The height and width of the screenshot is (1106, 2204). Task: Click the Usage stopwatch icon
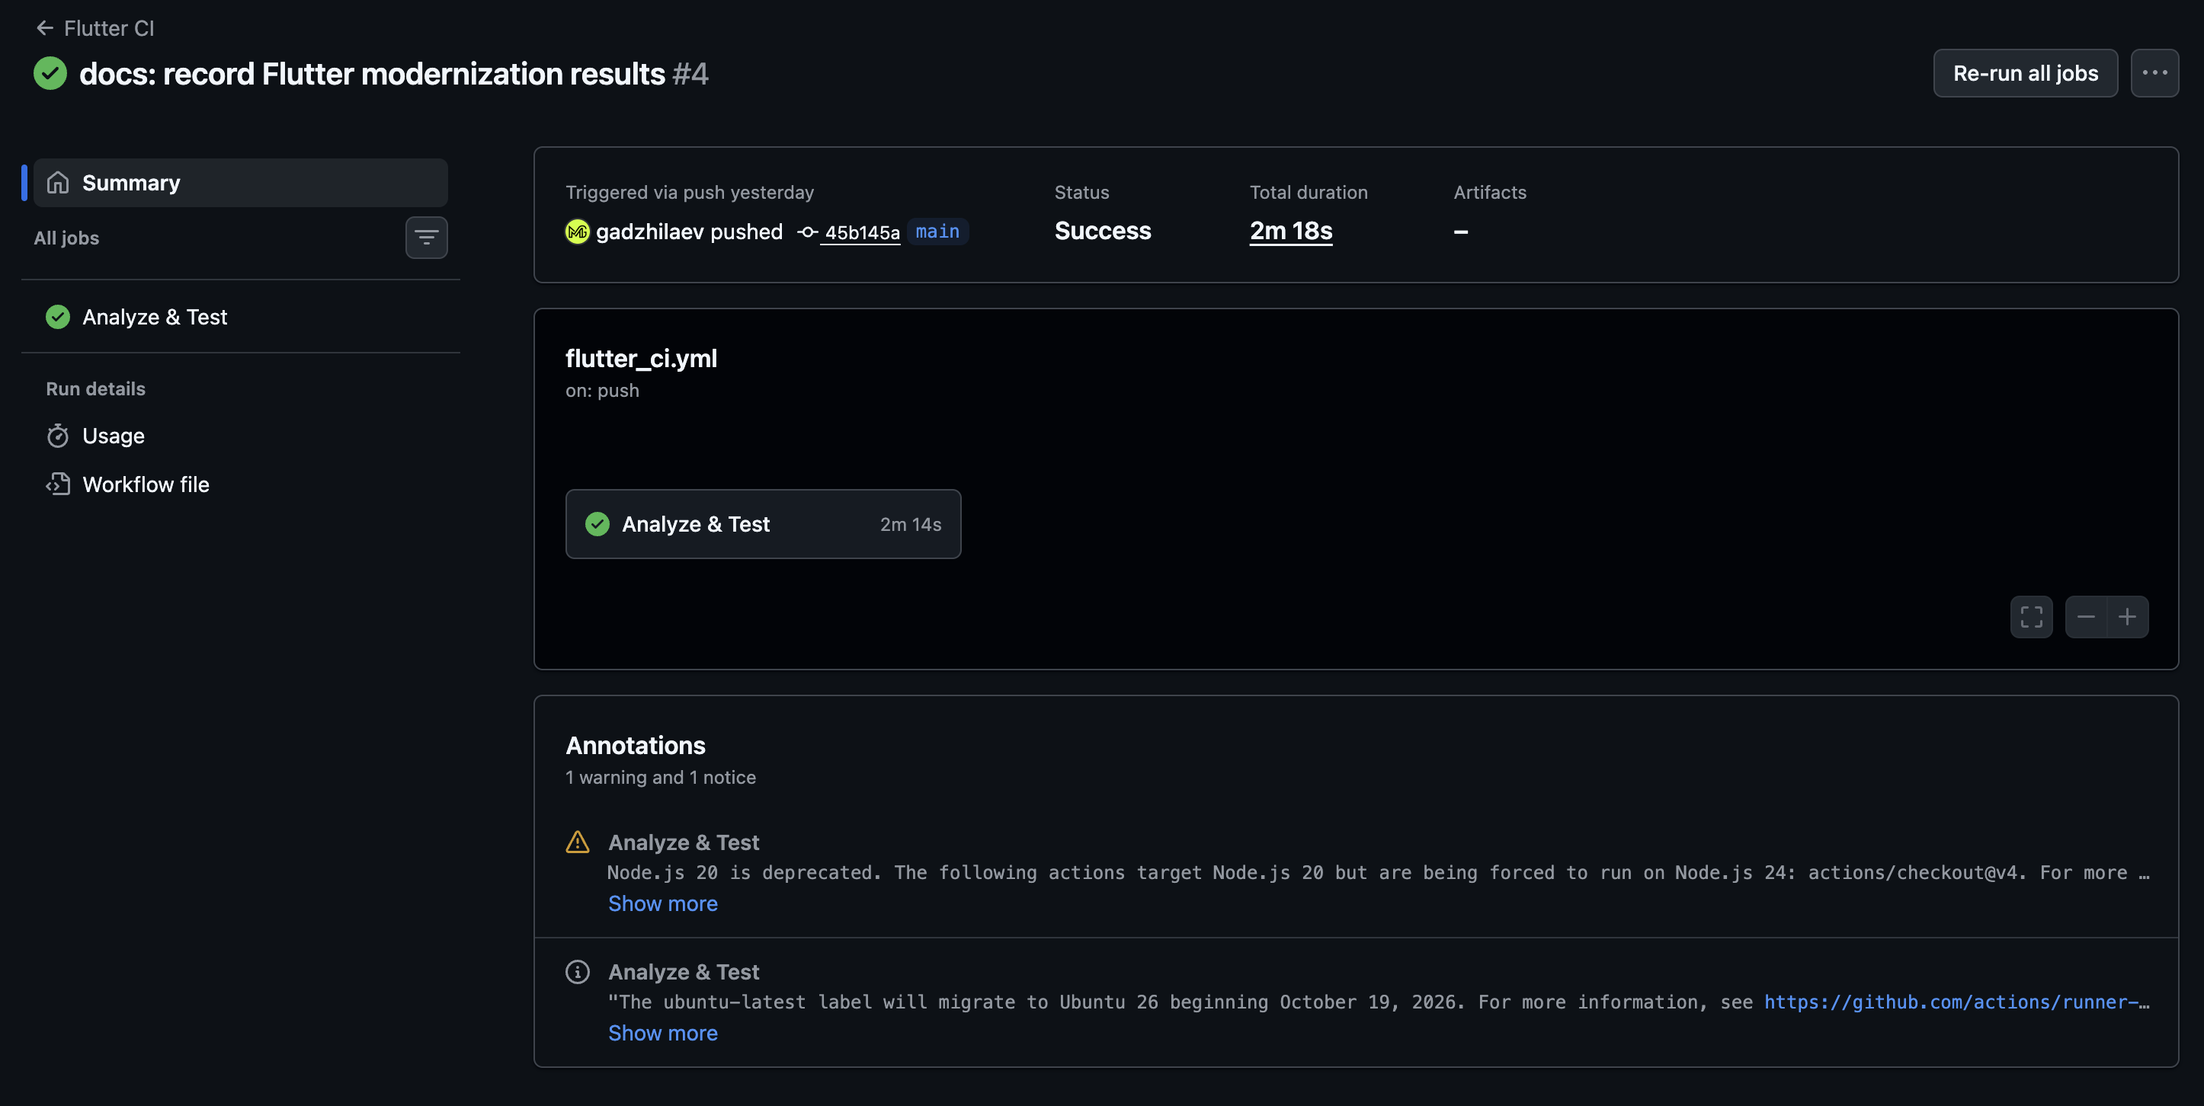pyautogui.click(x=57, y=436)
